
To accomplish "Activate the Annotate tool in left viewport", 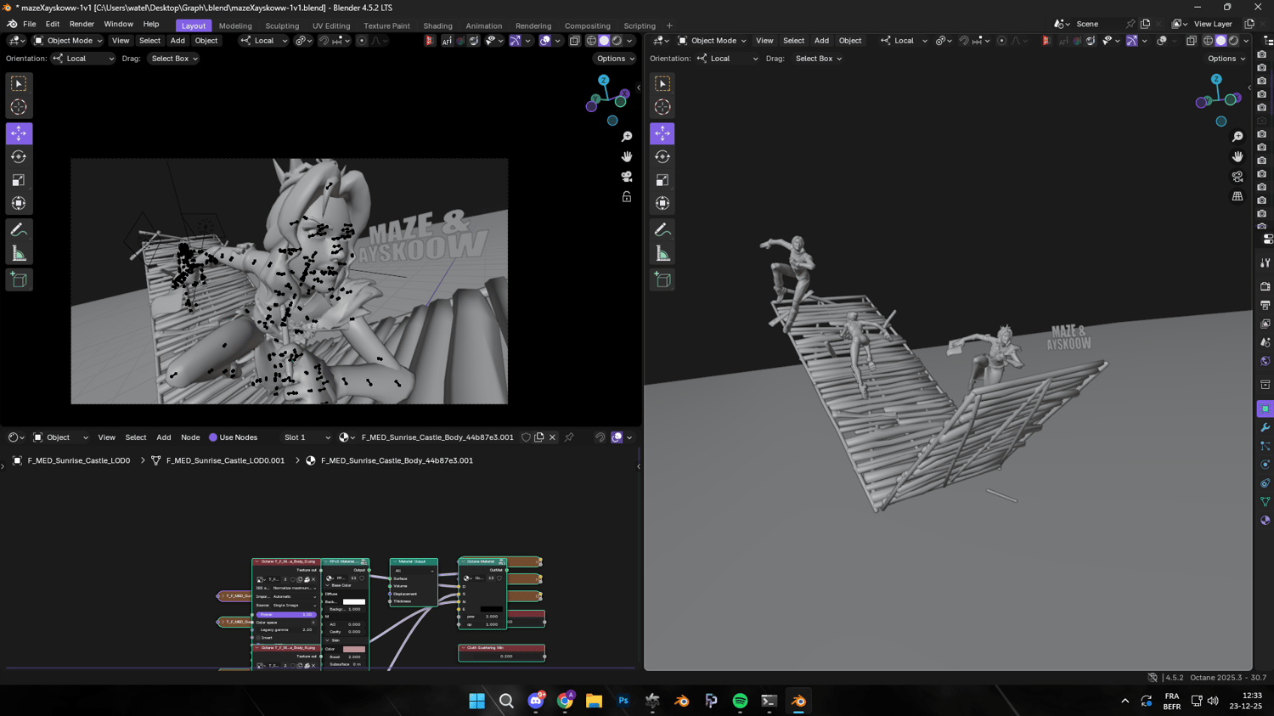I will pos(19,230).
